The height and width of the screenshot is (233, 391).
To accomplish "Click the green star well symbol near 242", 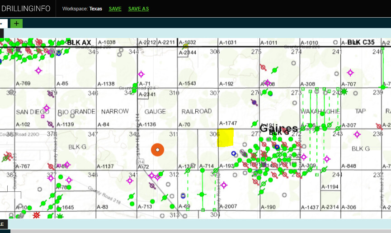I will click(x=344, y=92).
